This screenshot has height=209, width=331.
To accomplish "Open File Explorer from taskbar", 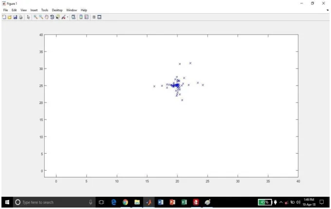I will [137, 202].
